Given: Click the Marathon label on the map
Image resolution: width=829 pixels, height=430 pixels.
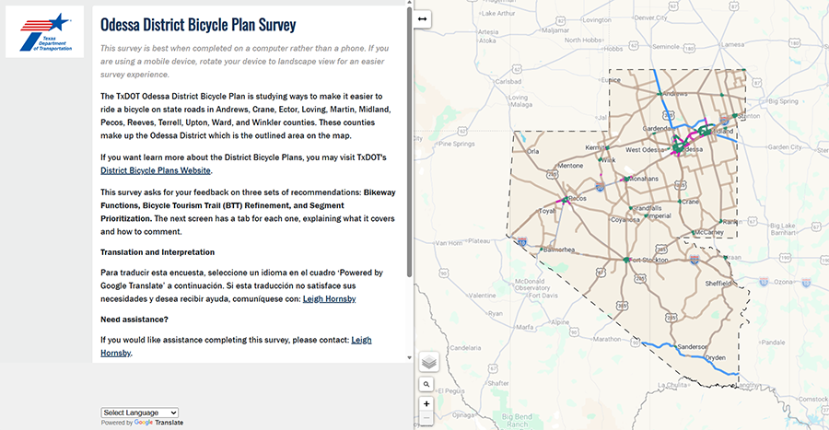Looking at the screenshot, I should (x=607, y=339).
